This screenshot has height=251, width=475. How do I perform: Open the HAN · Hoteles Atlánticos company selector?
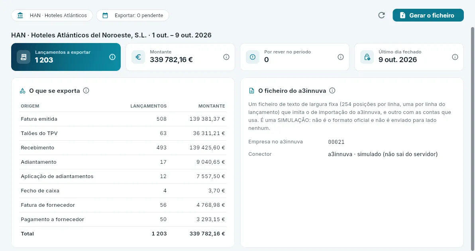[52, 15]
